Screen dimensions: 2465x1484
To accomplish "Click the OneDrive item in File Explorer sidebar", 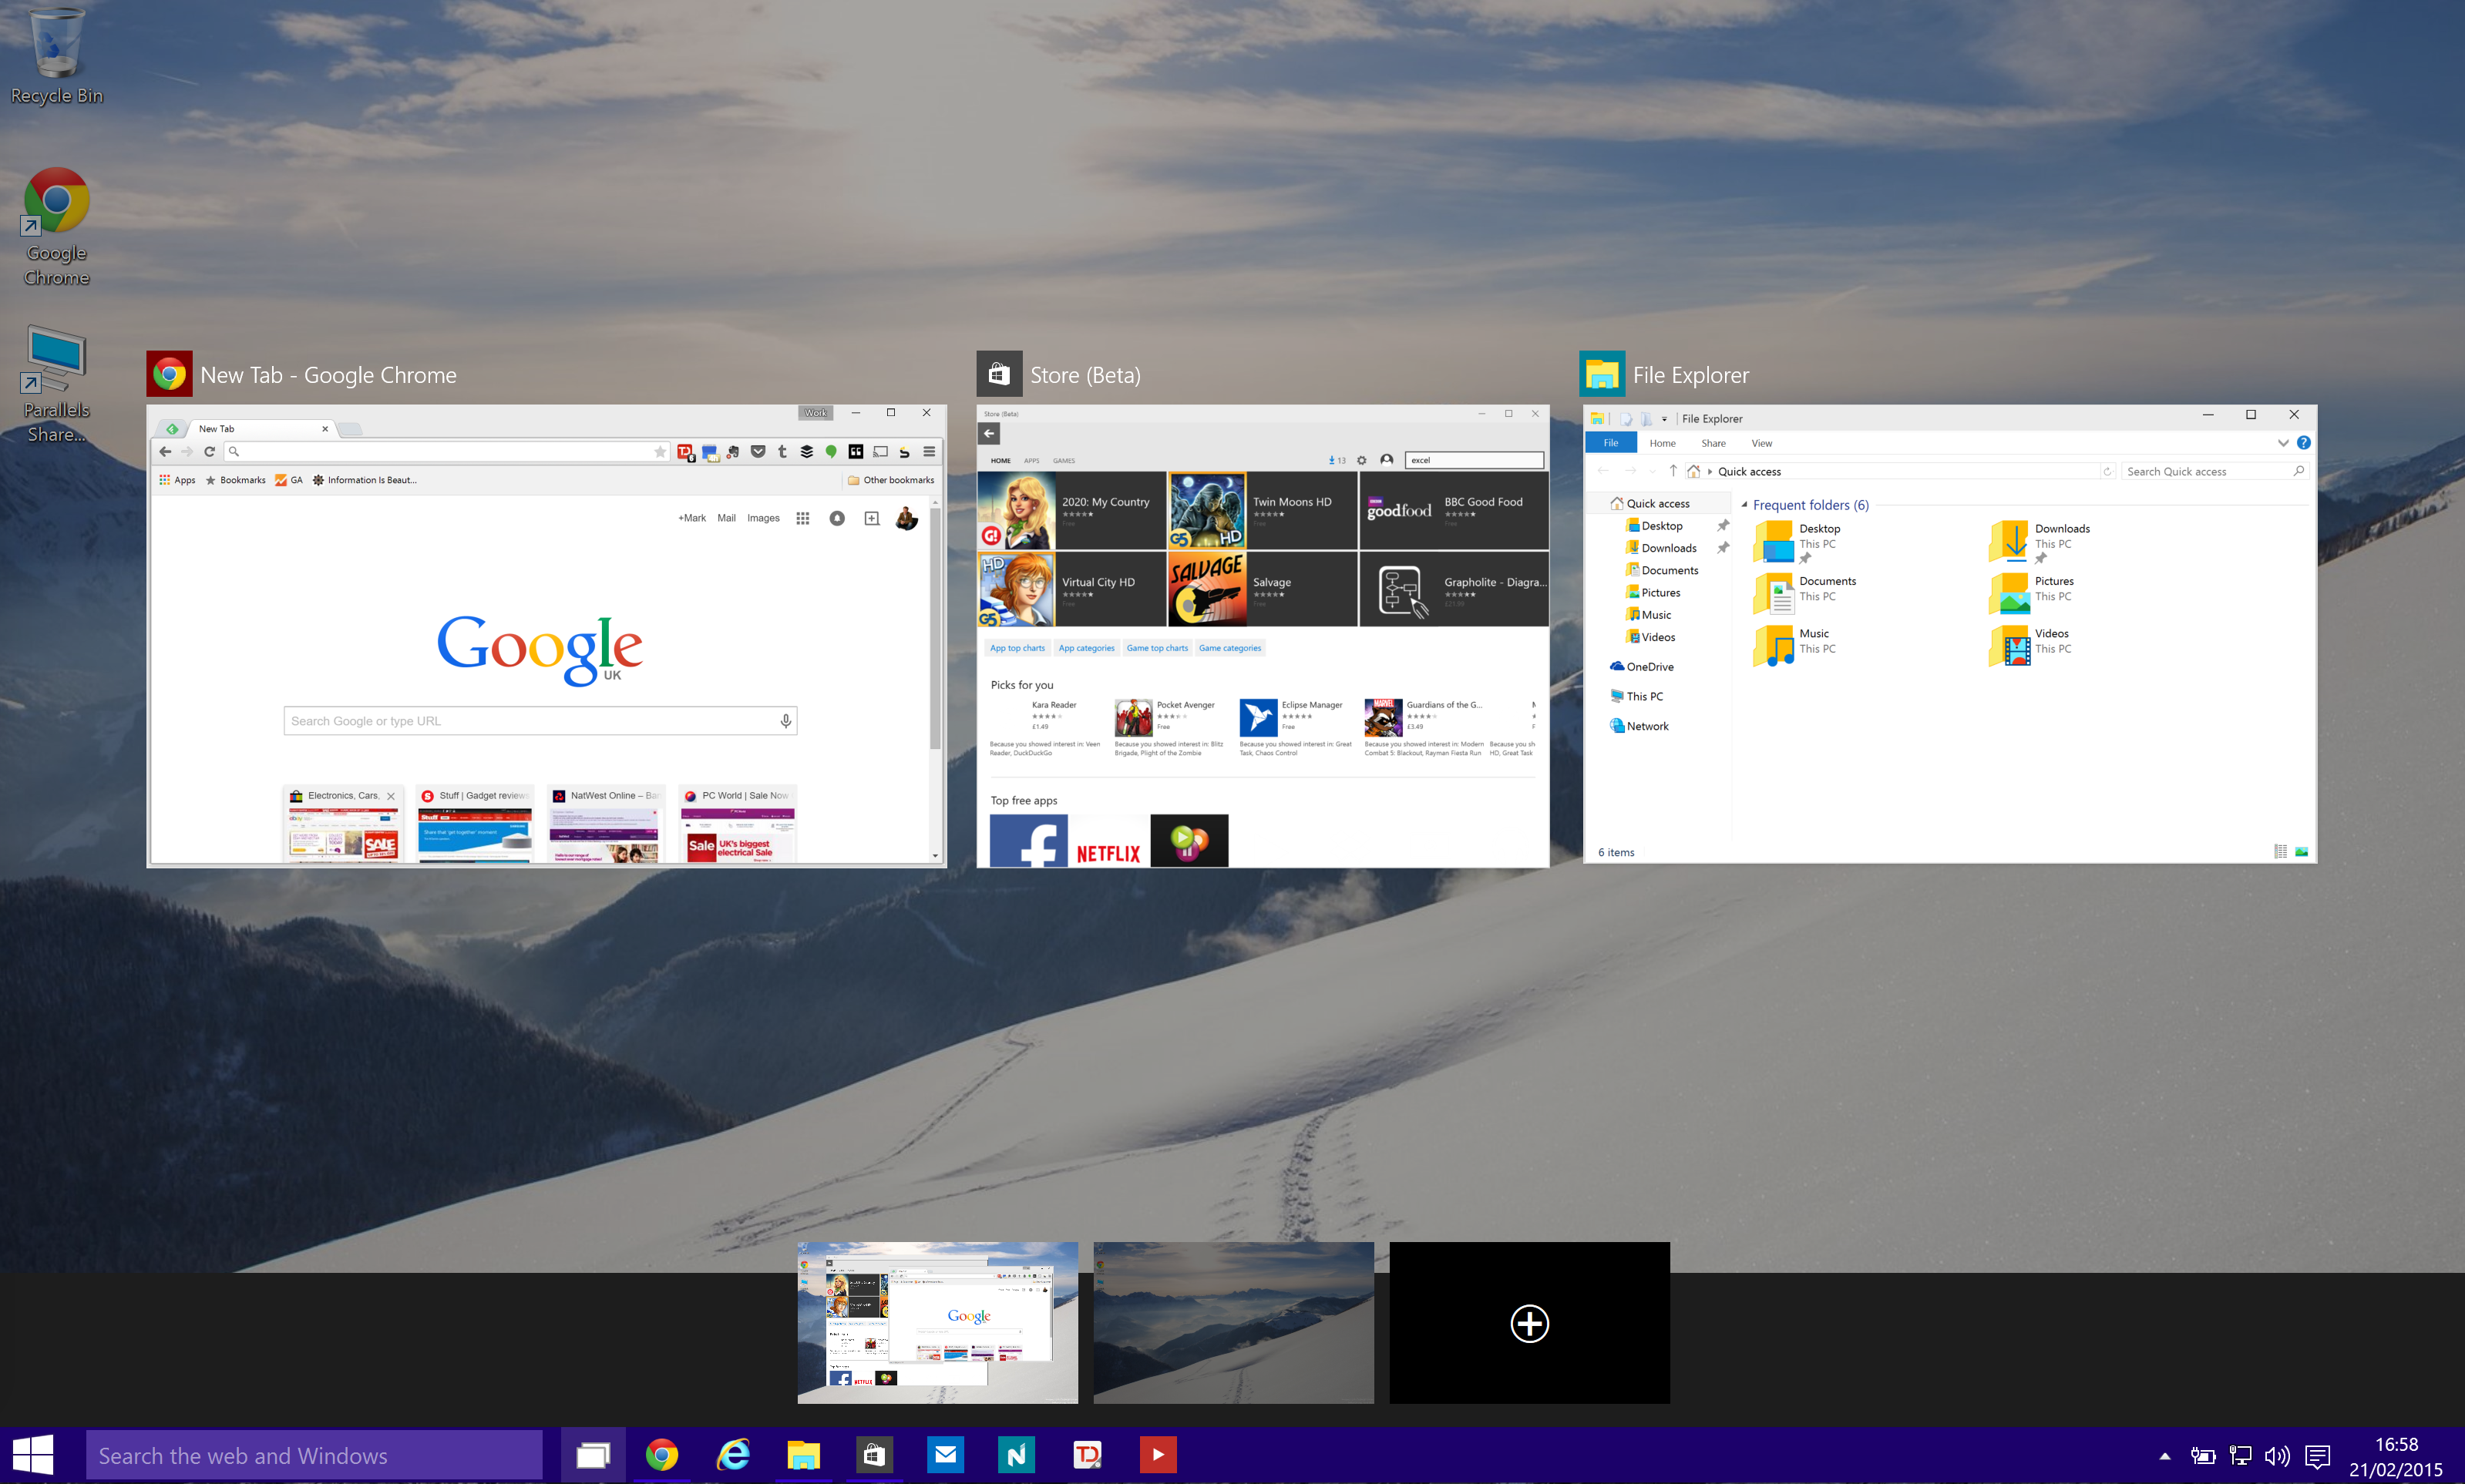I will pos(1646,666).
